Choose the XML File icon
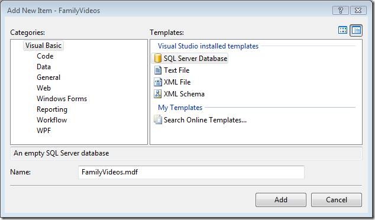Viewport: 375px width, 220px height. click(157, 82)
